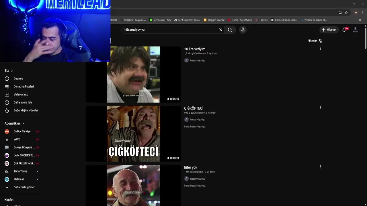Open the 'lüfer yok' bald man thumbnail
367x206 pixels.
click(x=133, y=185)
